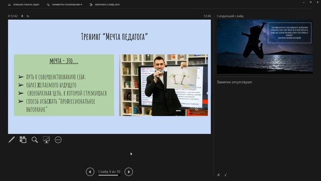Select the pen and laser pointer tool
The height and width of the screenshot is (181, 321).
(x=12, y=140)
